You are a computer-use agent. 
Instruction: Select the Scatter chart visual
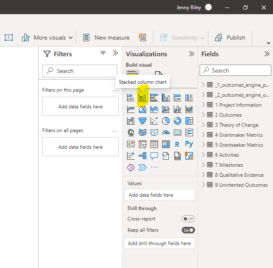[x=154, y=121]
